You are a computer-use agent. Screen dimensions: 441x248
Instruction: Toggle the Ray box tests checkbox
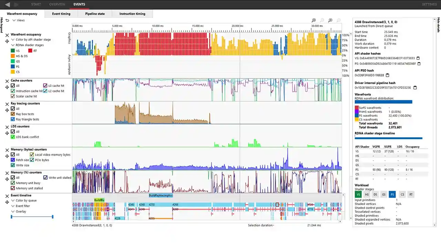click(13, 114)
